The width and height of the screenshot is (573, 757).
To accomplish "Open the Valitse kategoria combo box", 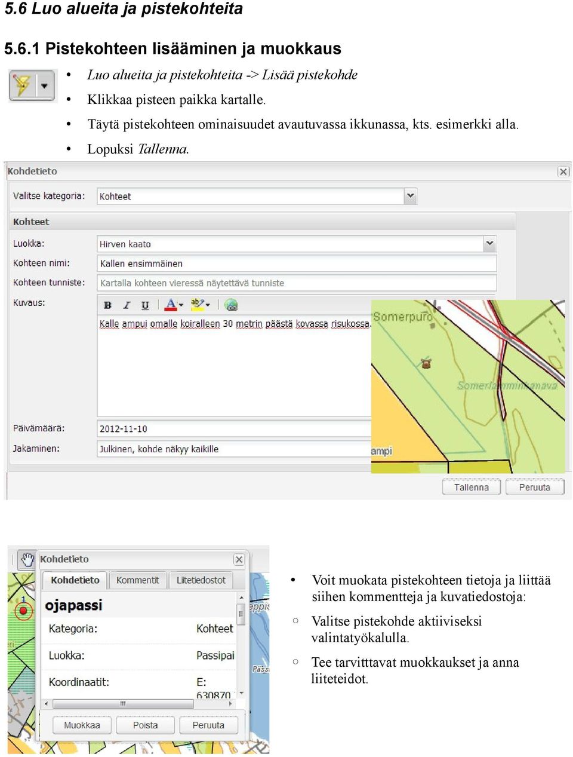I will 257,196.
